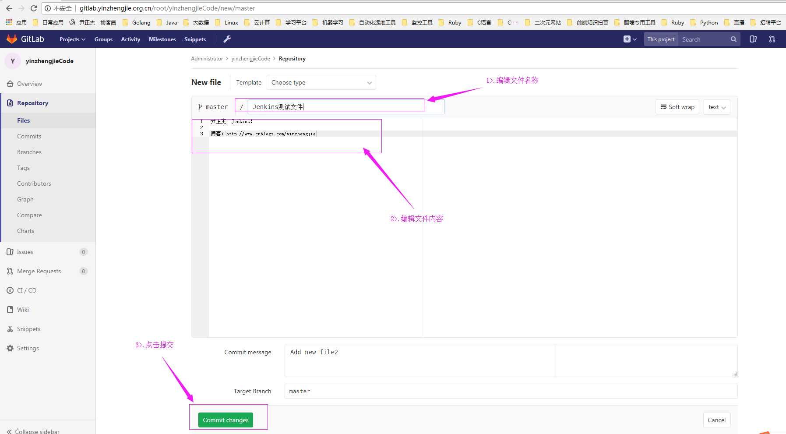Open the admin area wrench icon
This screenshot has height=434, width=786.
(x=227, y=39)
